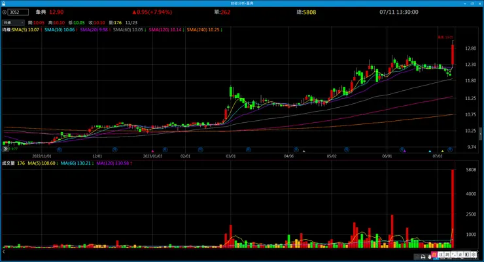Click the split-panel layout toolbar icon

(467, 255)
